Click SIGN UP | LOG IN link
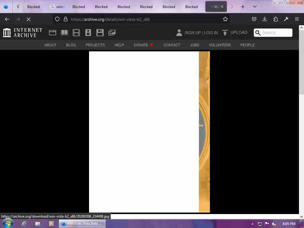Viewport: 304px width, 228px height. point(201,33)
